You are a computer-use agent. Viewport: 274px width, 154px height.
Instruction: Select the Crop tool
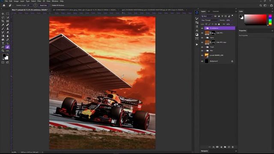click(x=3, y=21)
